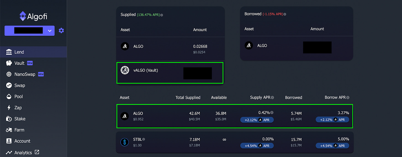402x157 pixels.
Task: Click the Borrow APR column header
Action: point(335,97)
